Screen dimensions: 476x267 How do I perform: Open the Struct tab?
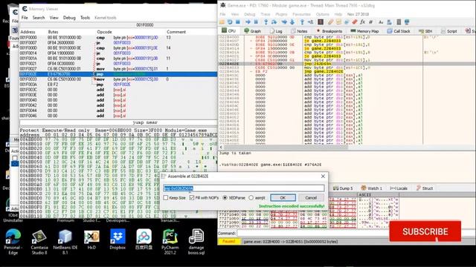pyautogui.click(x=425, y=188)
